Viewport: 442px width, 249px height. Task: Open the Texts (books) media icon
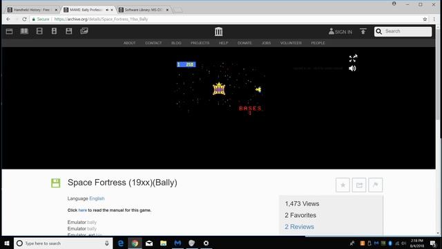coord(24,31)
